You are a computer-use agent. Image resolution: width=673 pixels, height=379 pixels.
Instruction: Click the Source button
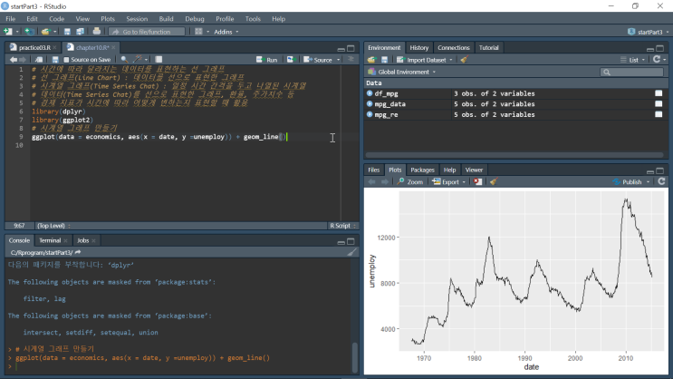pos(318,60)
